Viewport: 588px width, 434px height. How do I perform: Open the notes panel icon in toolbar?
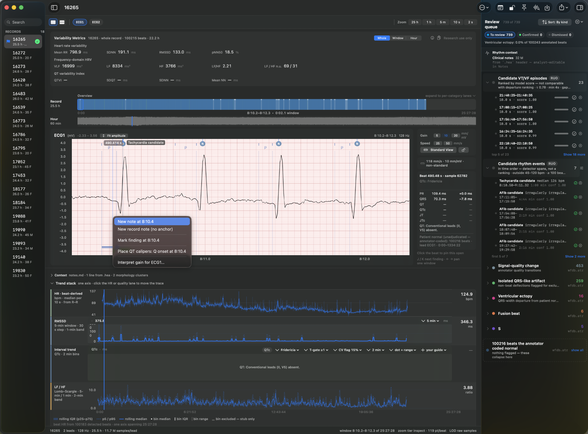click(500, 8)
